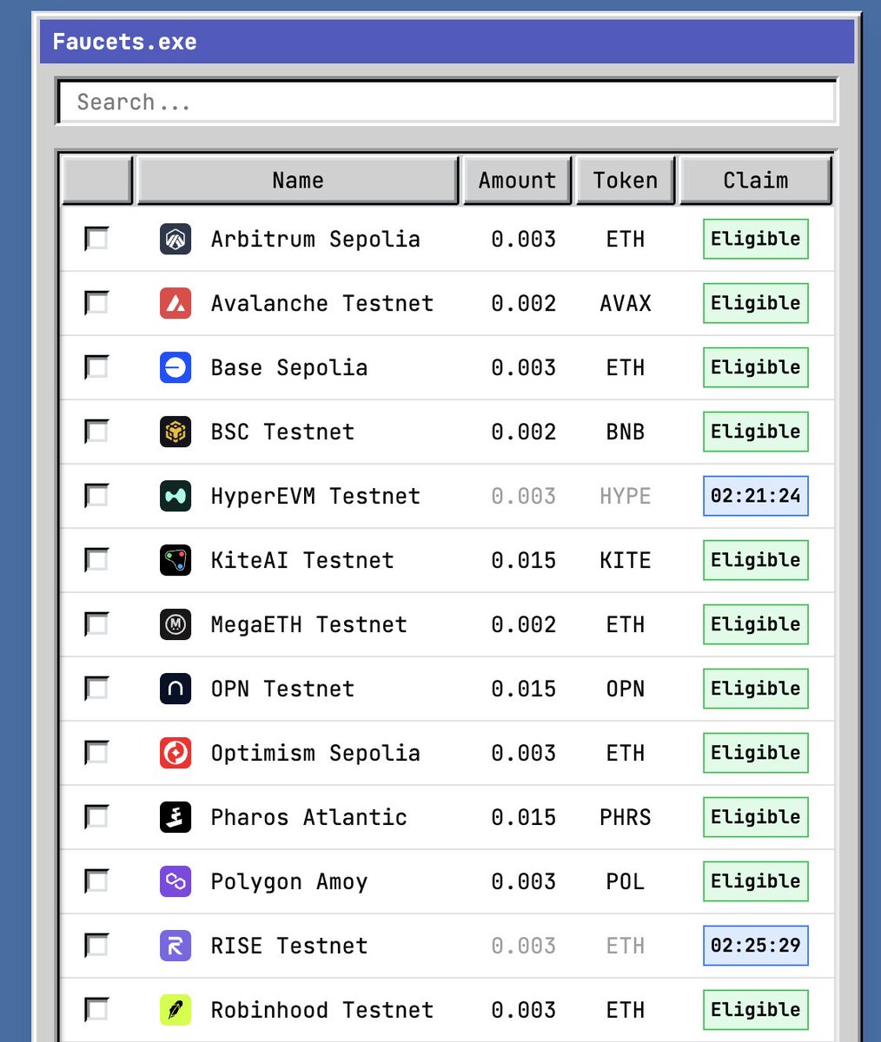Screen dimensions: 881x1042
Task: Click Eligible for Robinhood Testnet
Action: (x=756, y=1010)
